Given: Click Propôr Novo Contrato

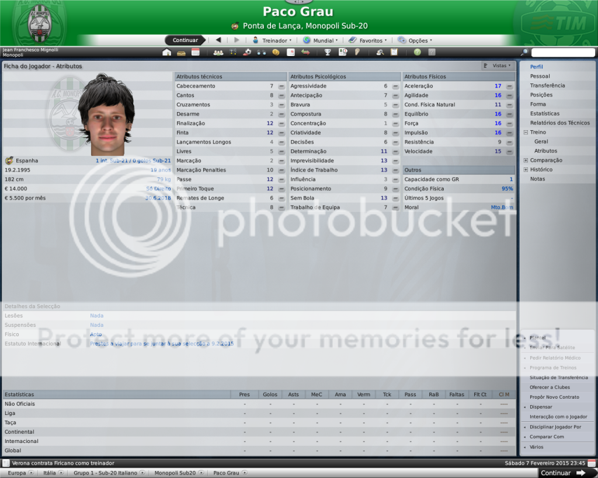Looking at the screenshot, I should click(x=554, y=397).
